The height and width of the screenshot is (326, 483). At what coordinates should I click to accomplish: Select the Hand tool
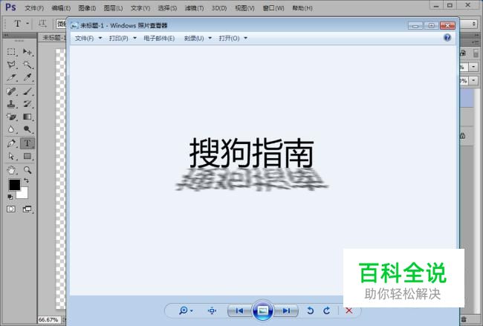click(x=11, y=169)
